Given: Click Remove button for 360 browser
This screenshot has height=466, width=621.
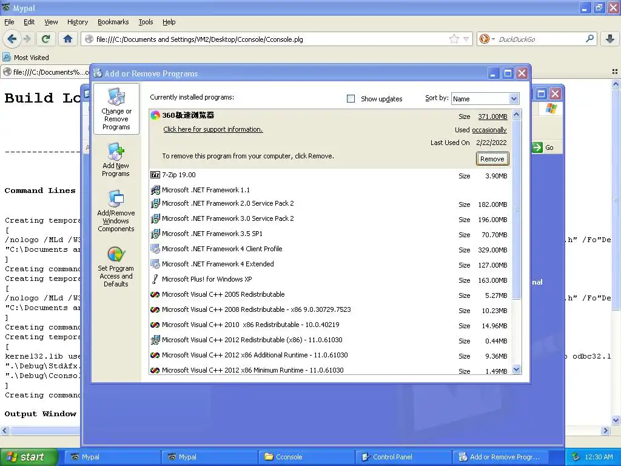Looking at the screenshot, I should 492,159.
